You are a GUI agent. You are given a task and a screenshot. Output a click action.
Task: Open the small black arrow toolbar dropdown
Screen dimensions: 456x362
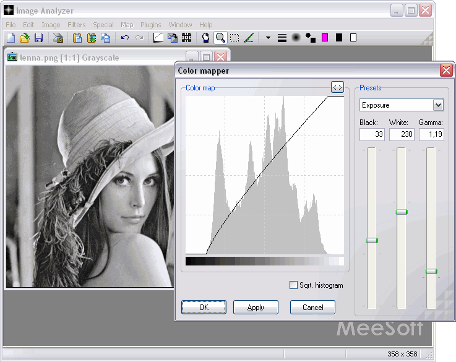coord(268,38)
